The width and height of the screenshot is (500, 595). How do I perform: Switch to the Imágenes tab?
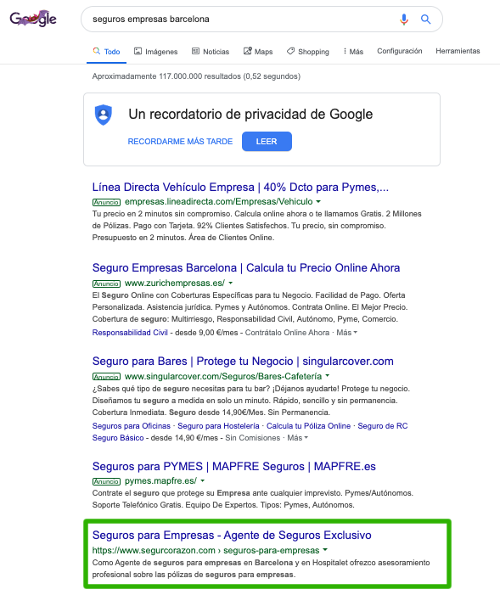[x=155, y=51]
